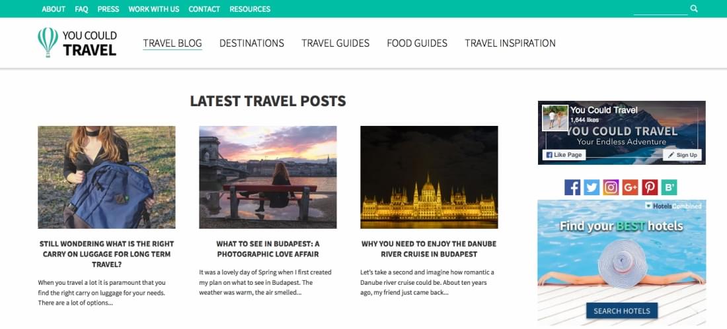
Task: Open the Budapest Parliament night photo thumbnail
Action: (x=429, y=177)
